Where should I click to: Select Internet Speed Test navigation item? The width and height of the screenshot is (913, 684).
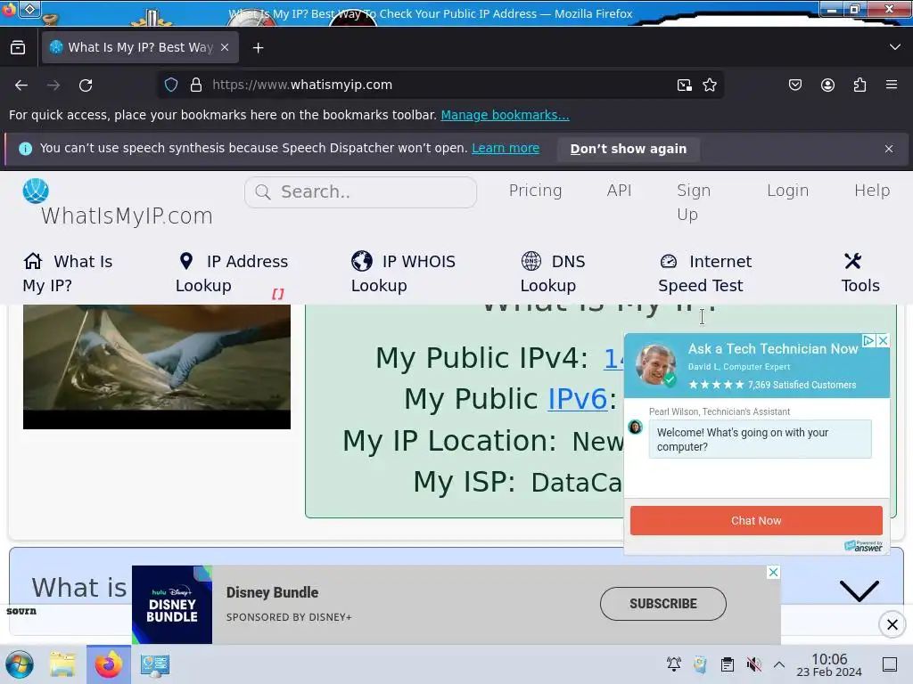(x=704, y=273)
